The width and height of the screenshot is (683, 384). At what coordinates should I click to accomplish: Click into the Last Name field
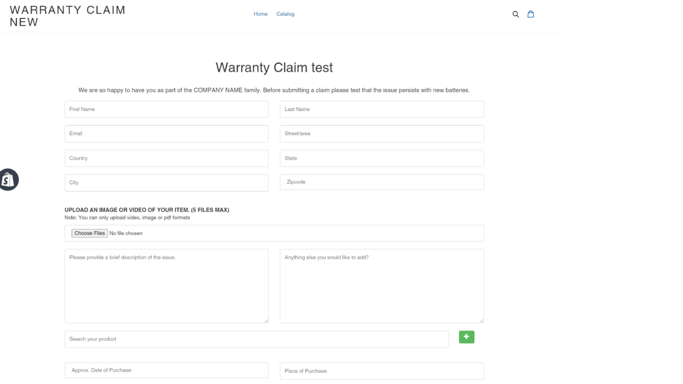pyautogui.click(x=382, y=109)
